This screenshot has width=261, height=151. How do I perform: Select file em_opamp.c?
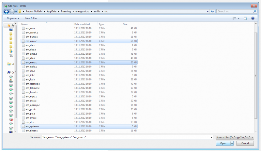pyautogui.click(x=79, y=105)
